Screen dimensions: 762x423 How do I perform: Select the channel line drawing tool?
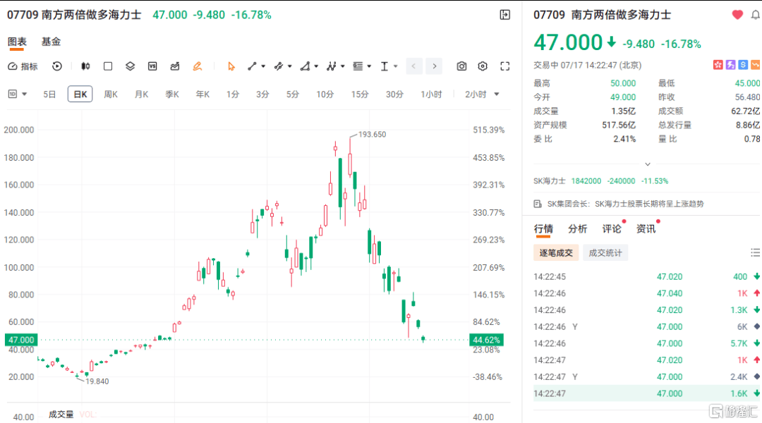click(x=279, y=66)
